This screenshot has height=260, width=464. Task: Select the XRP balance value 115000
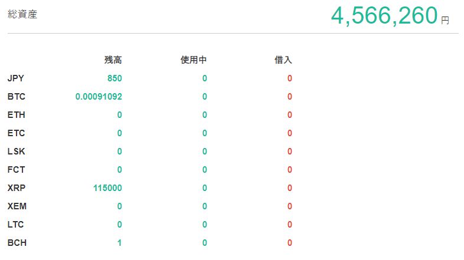107,188
